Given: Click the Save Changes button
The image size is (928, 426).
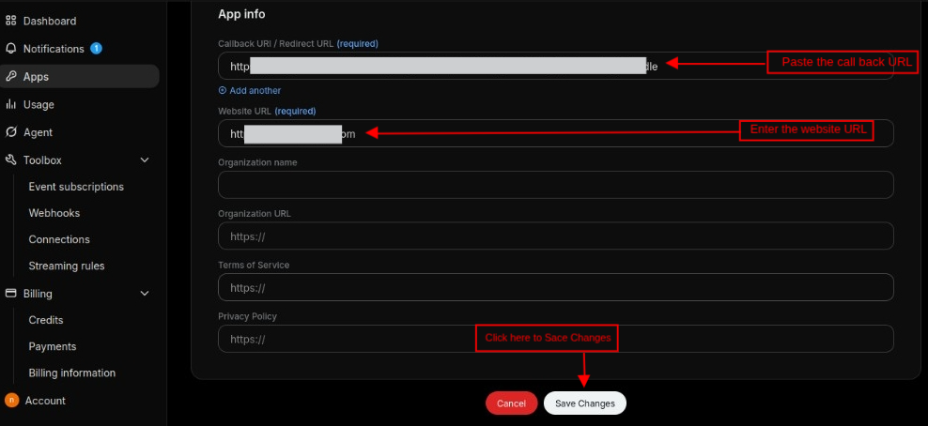Looking at the screenshot, I should point(585,403).
